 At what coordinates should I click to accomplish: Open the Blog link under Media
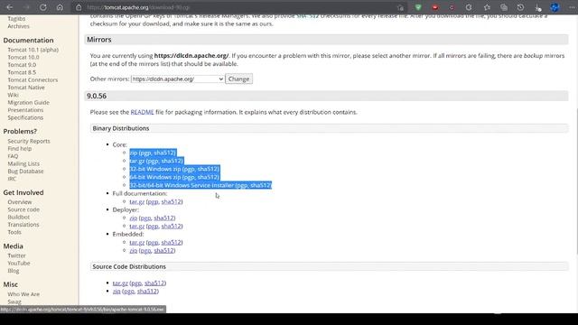pyautogui.click(x=14, y=271)
